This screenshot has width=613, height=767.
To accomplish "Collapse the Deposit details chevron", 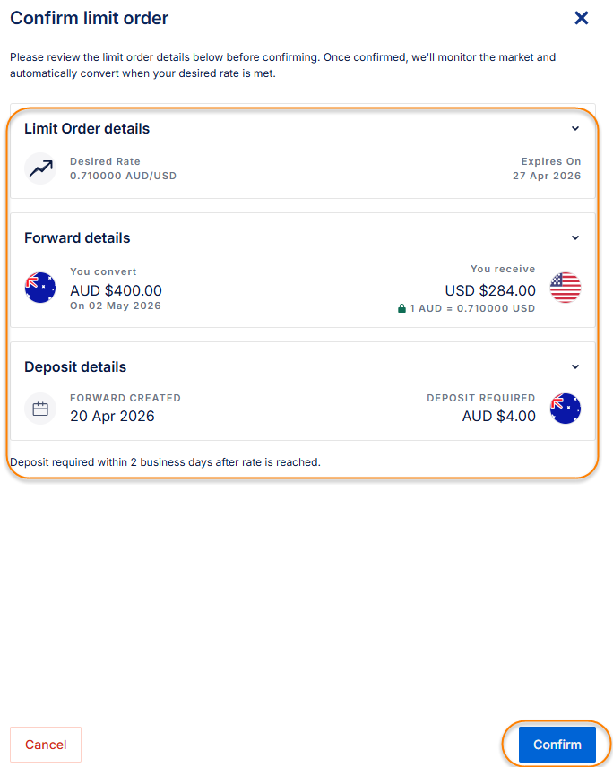I will coord(575,366).
